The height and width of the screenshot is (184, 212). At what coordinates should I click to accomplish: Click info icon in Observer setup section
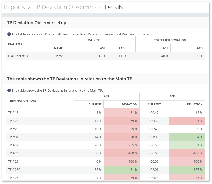point(9,34)
